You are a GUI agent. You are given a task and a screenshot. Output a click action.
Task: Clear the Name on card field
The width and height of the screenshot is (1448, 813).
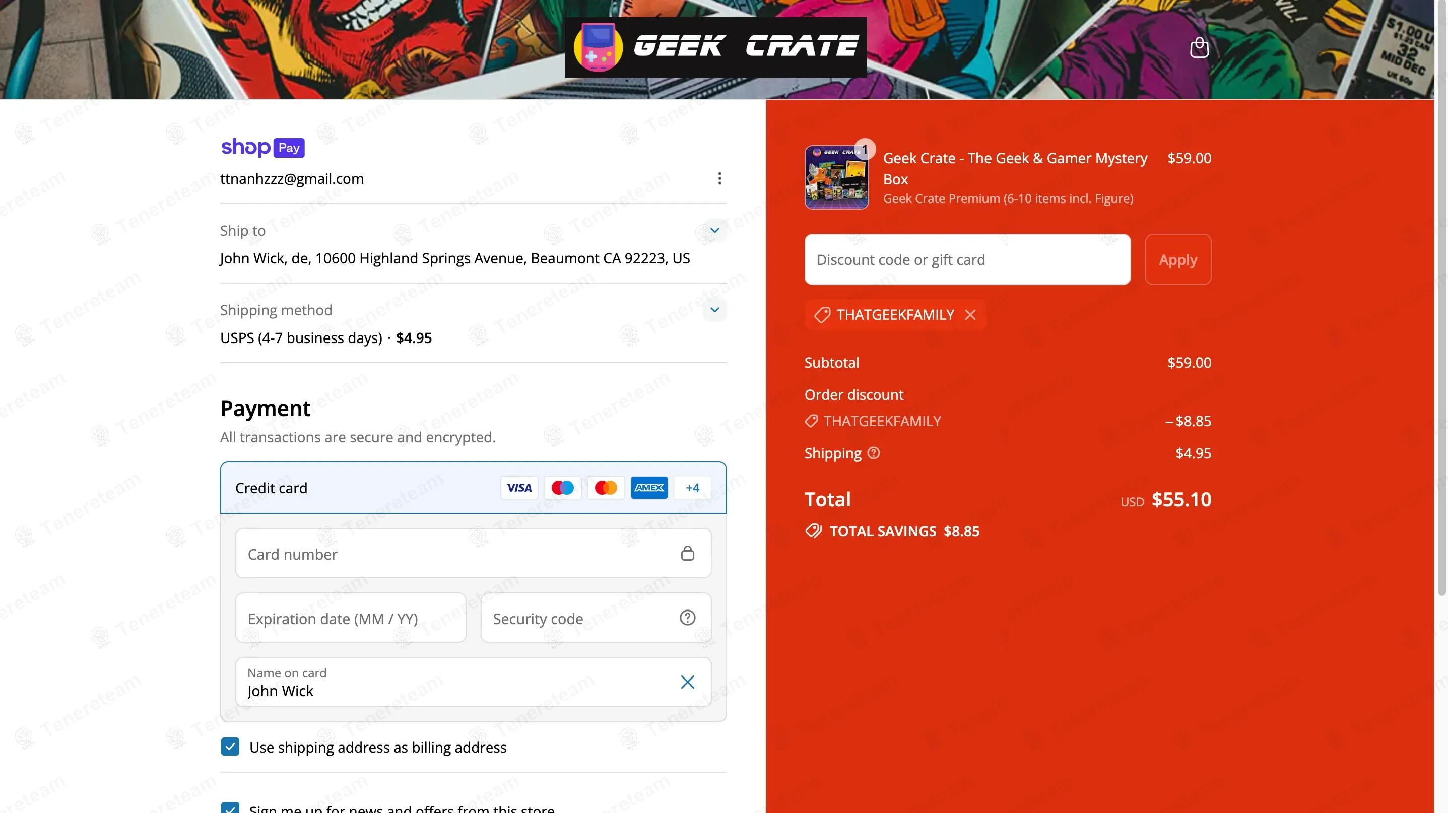(x=687, y=682)
